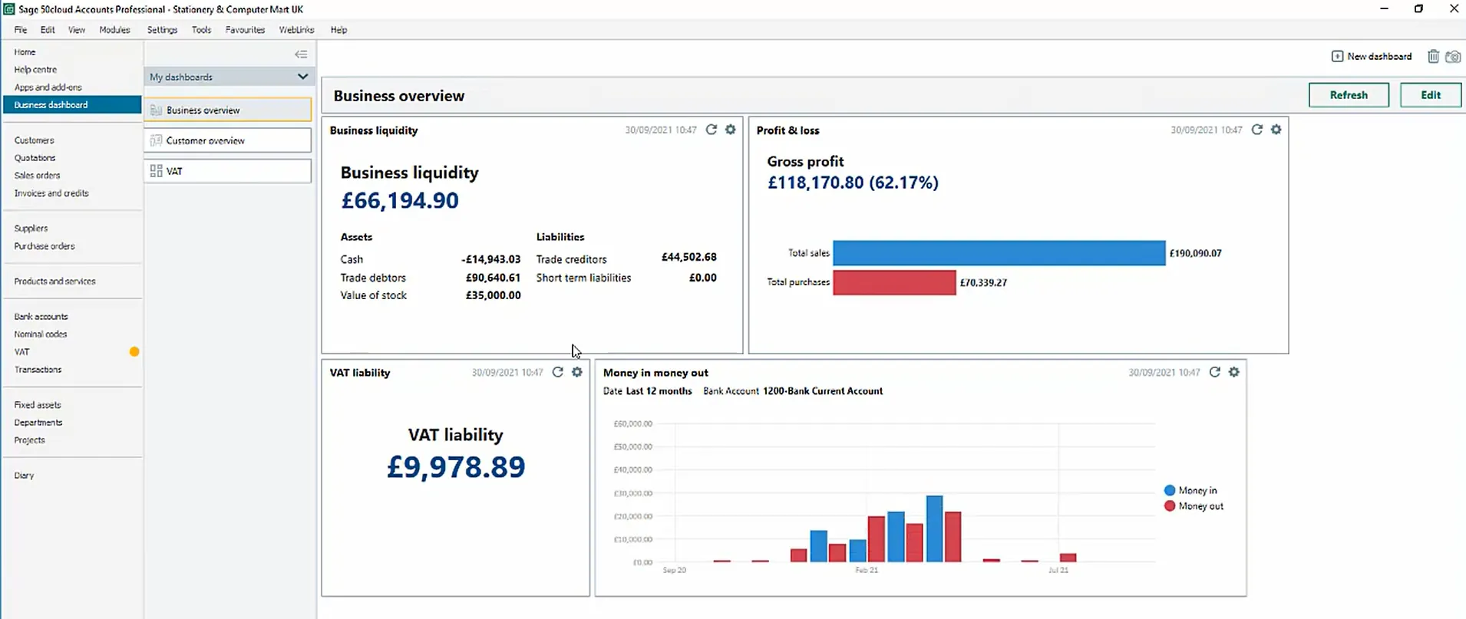This screenshot has width=1466, height=619.
Task: Click the VAT orange notification dot
Action: coord(134,352)
